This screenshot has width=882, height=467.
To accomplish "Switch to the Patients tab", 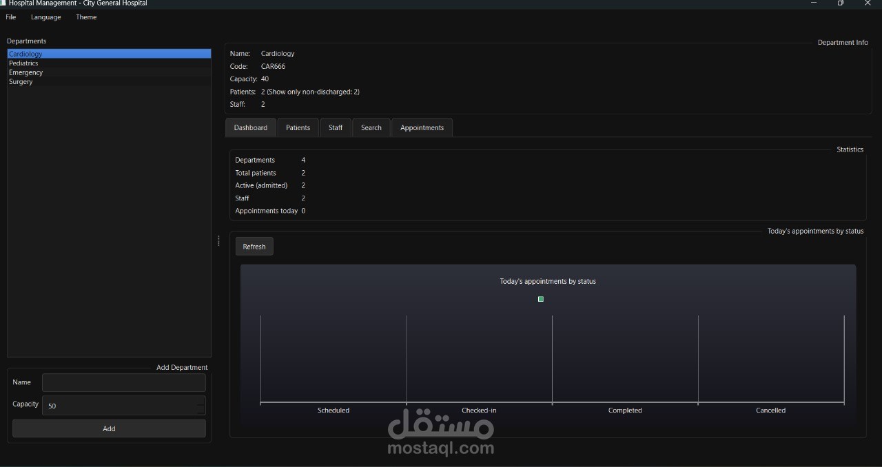I will click(298, 127).
